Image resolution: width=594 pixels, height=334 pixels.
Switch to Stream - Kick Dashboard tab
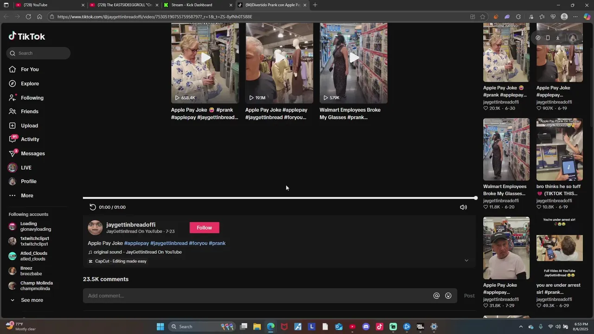click(x=197, y=5)
